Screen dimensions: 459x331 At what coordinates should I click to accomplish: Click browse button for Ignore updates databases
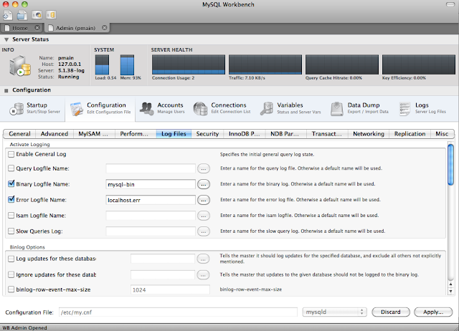click(204, 275)
